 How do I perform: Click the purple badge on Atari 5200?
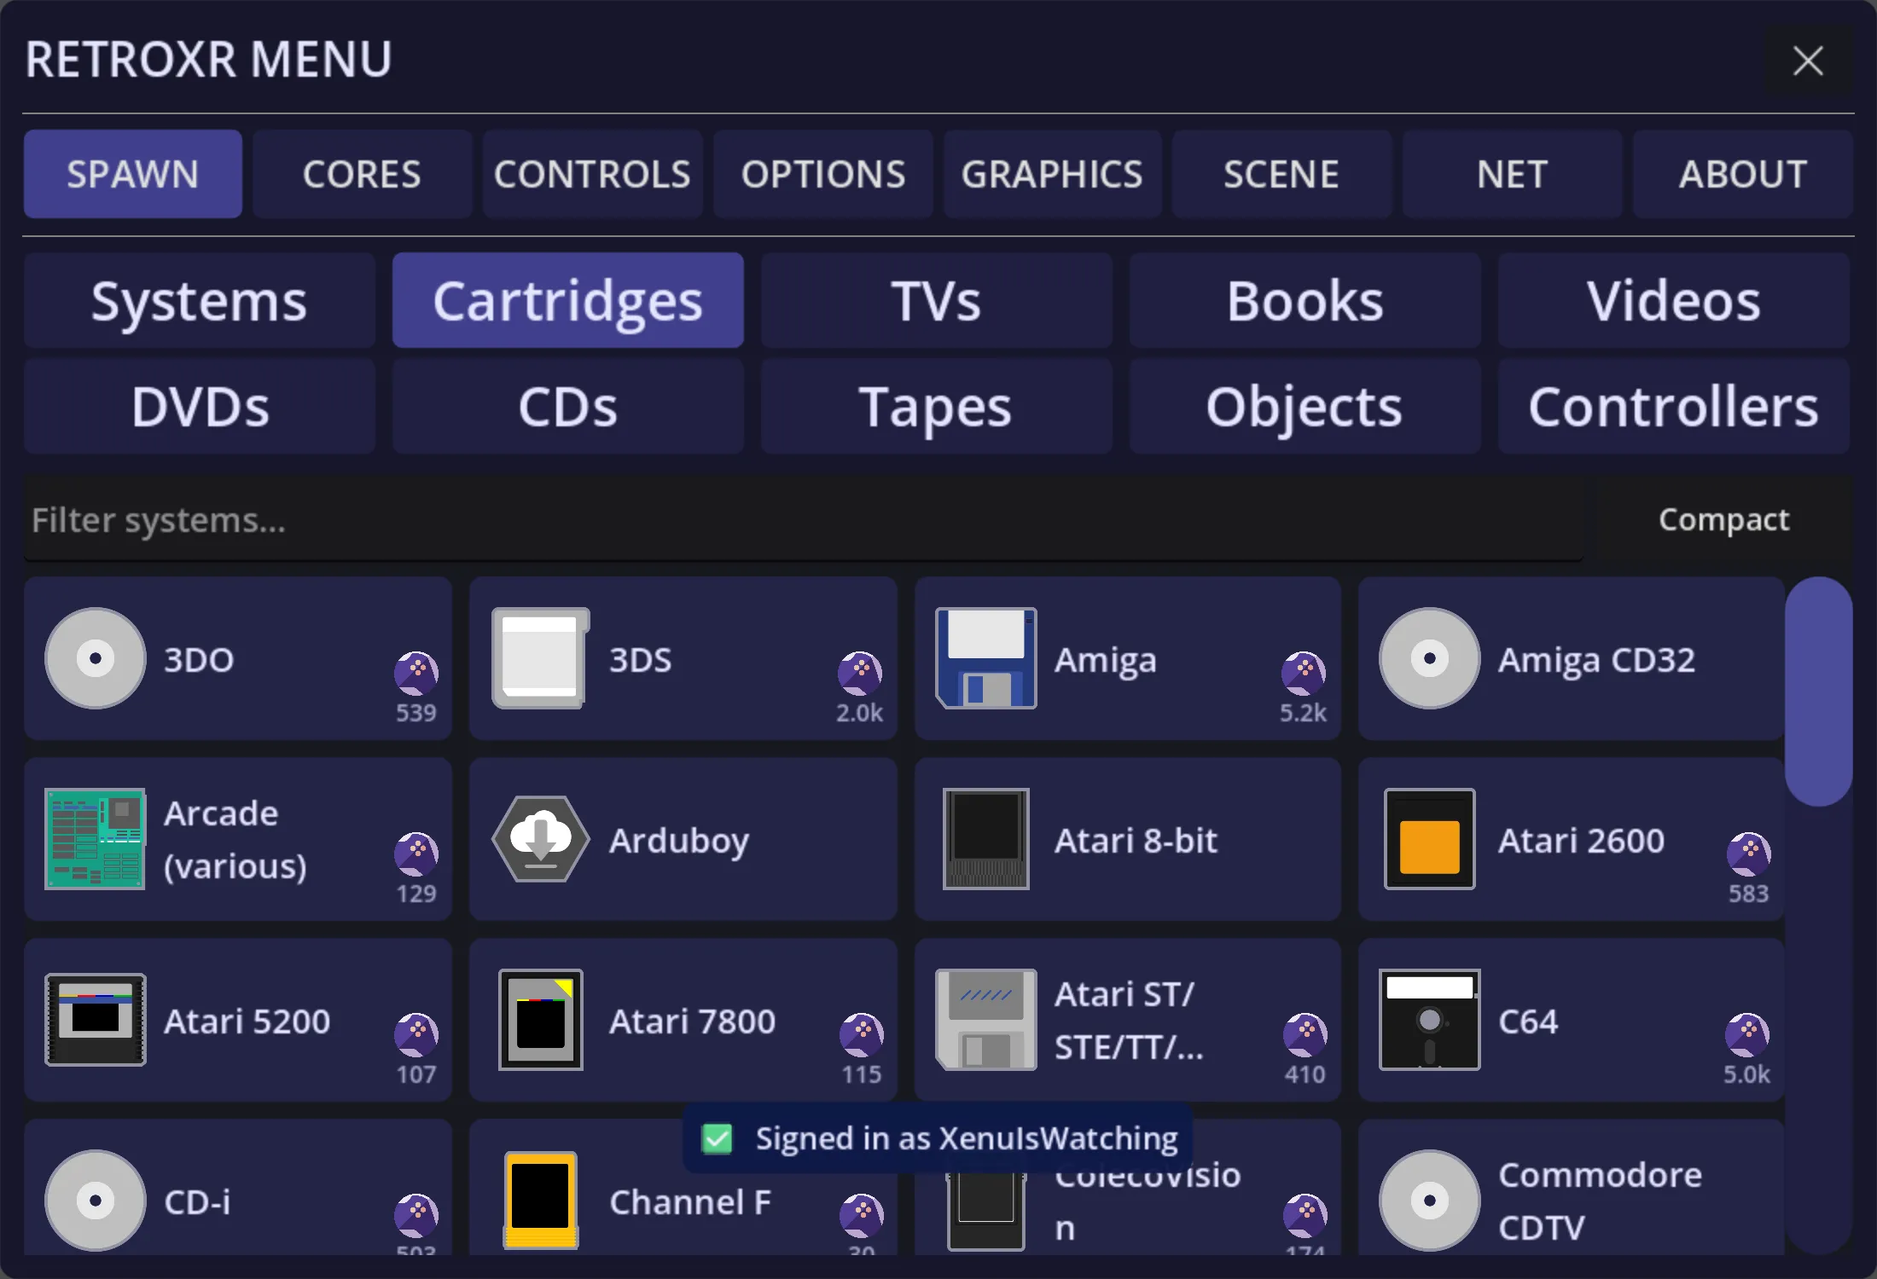click(416, 1035)
